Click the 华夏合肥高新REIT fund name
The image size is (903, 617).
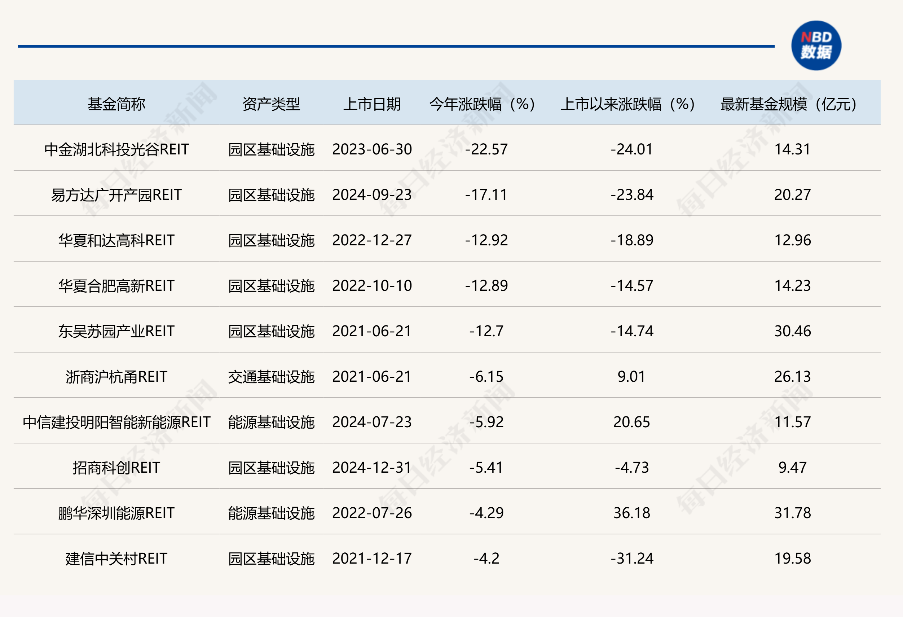click(116, 286)
